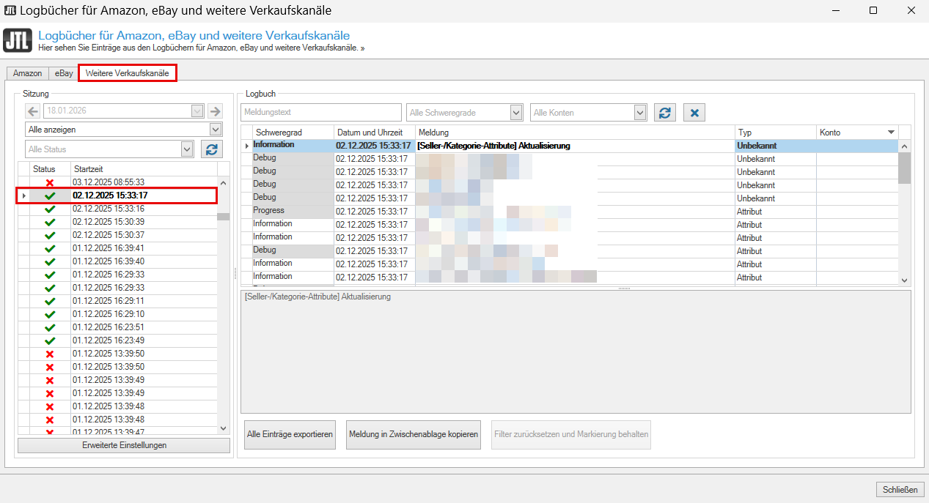Image resolution: width=929 pixels, height=503 pixels.
Task: Open the Konto column filter arrow
Action: pyautogui.click(x=892, y=133)
